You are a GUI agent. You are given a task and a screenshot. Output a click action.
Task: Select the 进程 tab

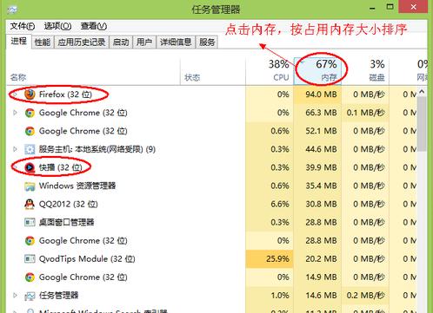[19, 42]
